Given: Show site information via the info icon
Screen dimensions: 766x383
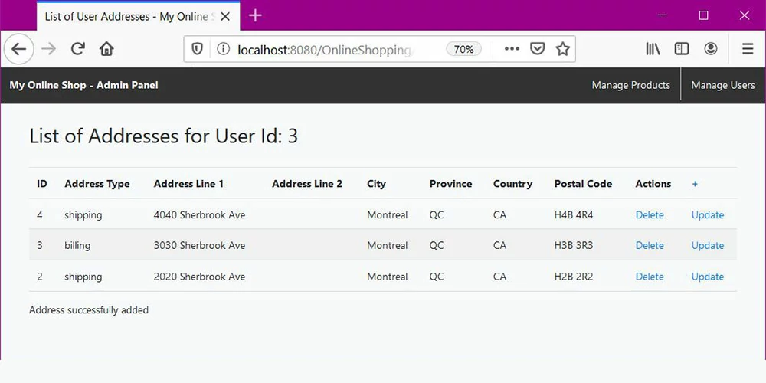Looking at the screenshot, I should (223, 49).
